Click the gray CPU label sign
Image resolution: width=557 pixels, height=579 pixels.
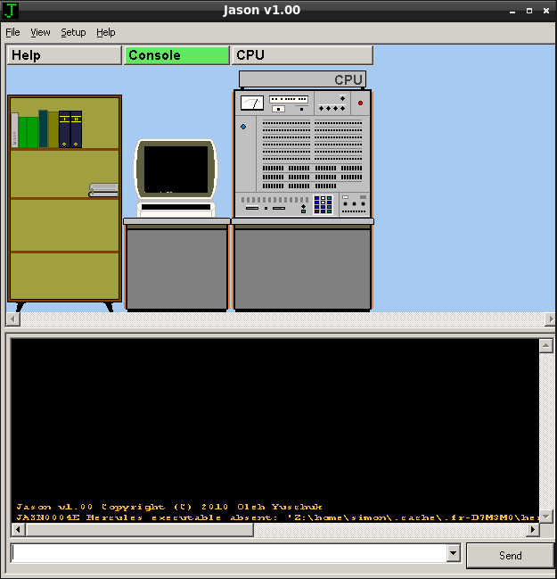302,79
